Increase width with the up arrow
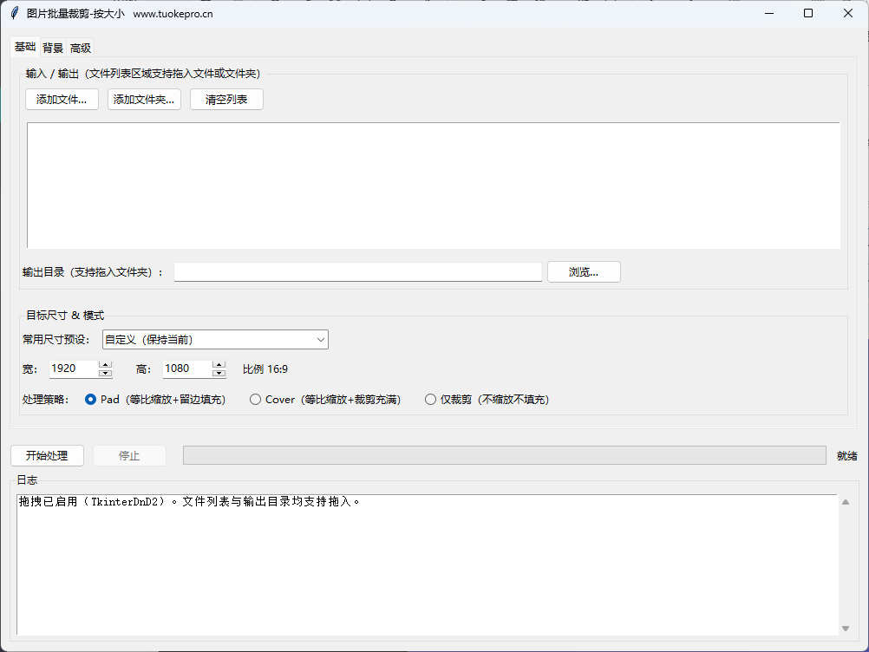869x652 pixels. [x=105, y=364]
